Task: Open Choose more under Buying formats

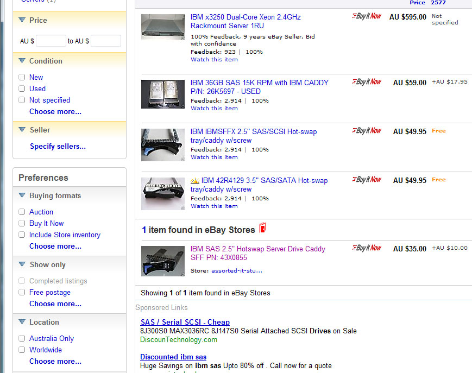Action: click(x=55, y=246)
